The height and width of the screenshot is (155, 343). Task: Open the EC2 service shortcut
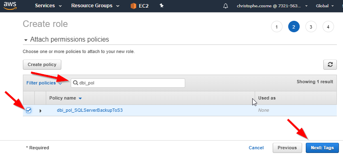[x=139, y=6]
